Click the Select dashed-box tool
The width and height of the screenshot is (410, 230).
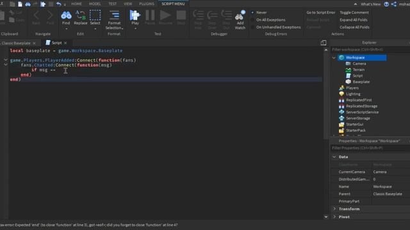(x=95, y=18)
